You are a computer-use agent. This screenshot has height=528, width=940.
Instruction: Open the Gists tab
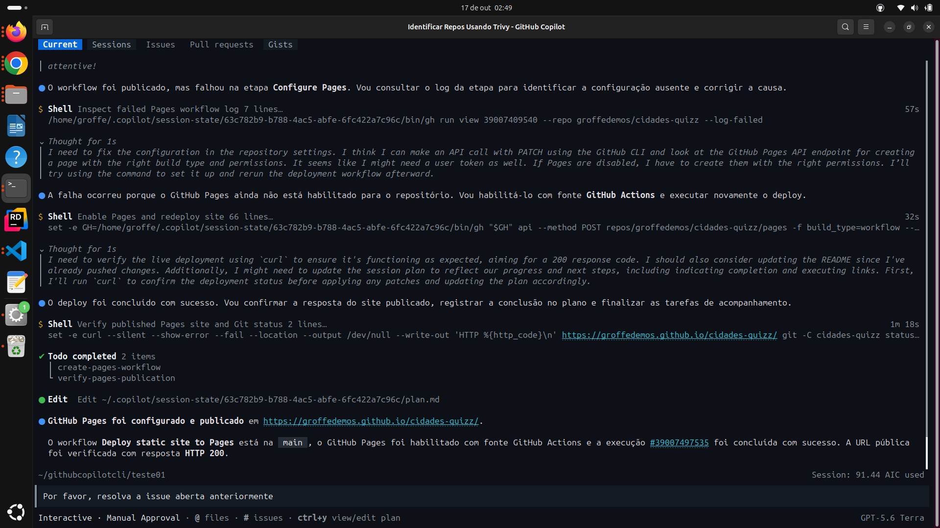coord(281,44)
